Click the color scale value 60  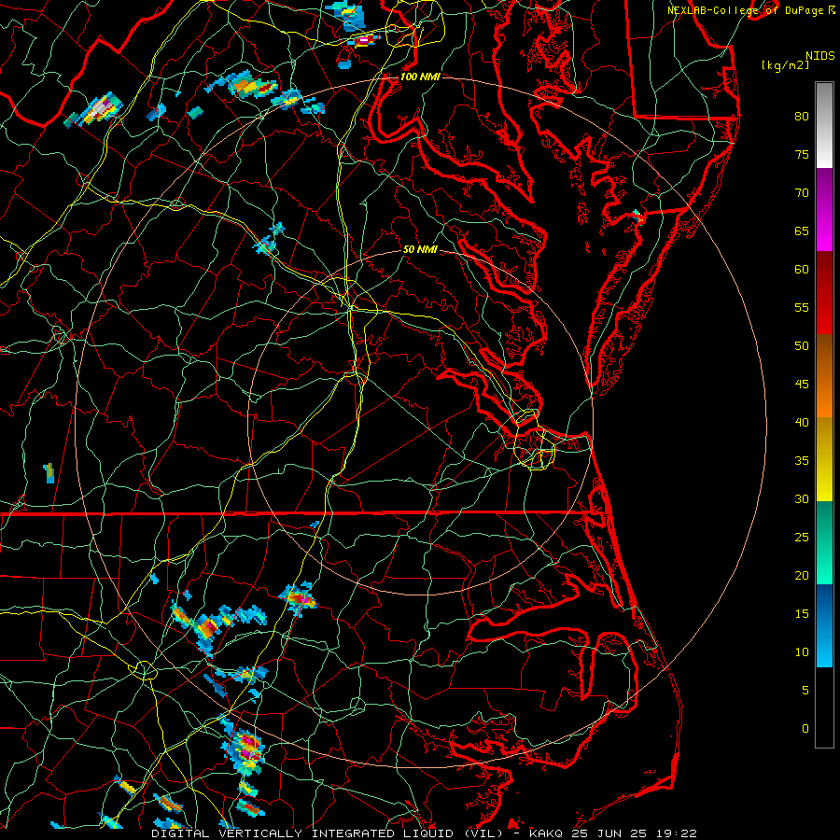tap(802, 270)
